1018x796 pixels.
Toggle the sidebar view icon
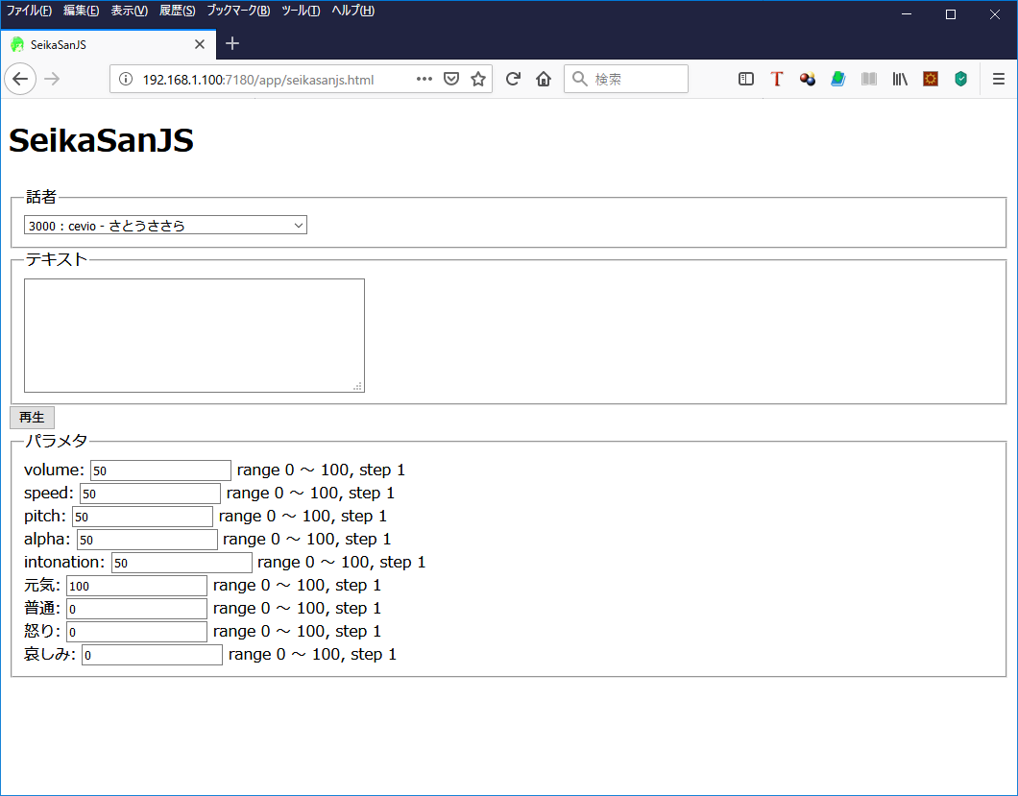(x=746, y=79)
